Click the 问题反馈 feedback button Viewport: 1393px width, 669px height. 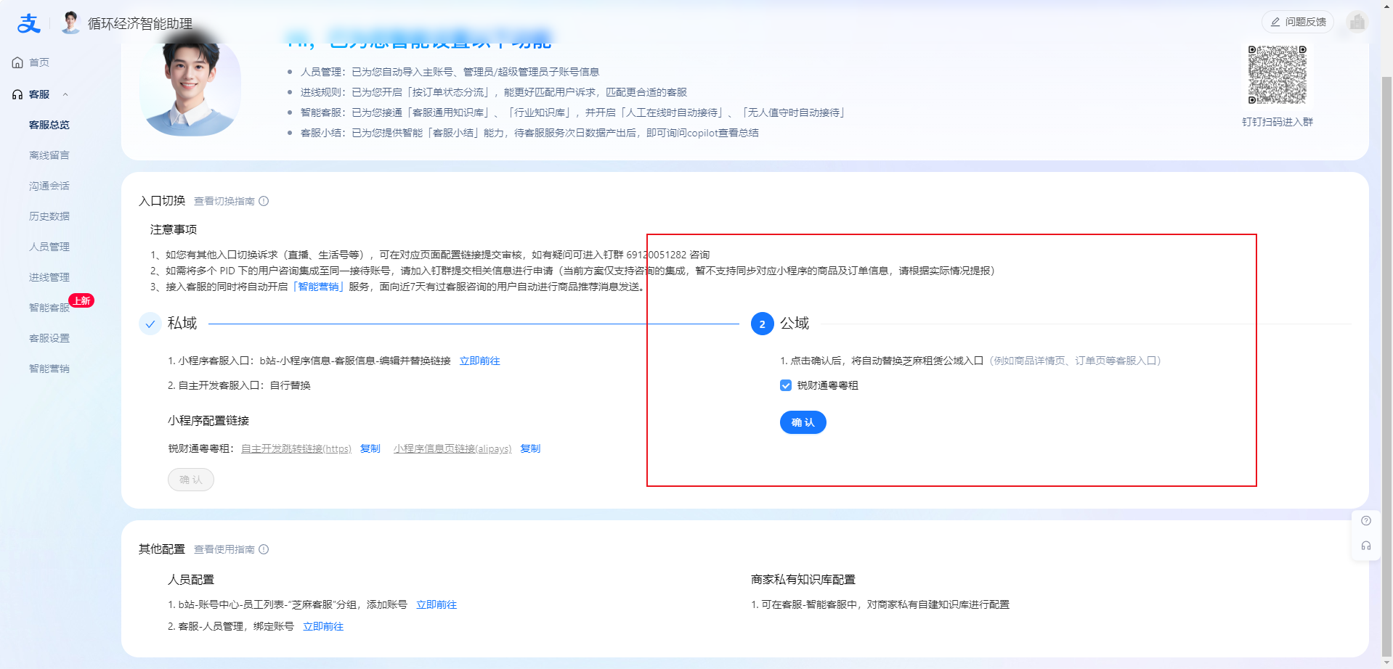tap(1297, 22)
